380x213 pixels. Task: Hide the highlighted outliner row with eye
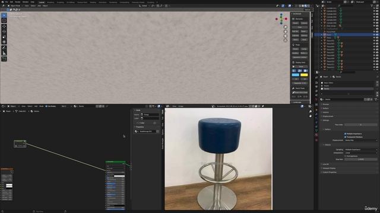point(374,35)
